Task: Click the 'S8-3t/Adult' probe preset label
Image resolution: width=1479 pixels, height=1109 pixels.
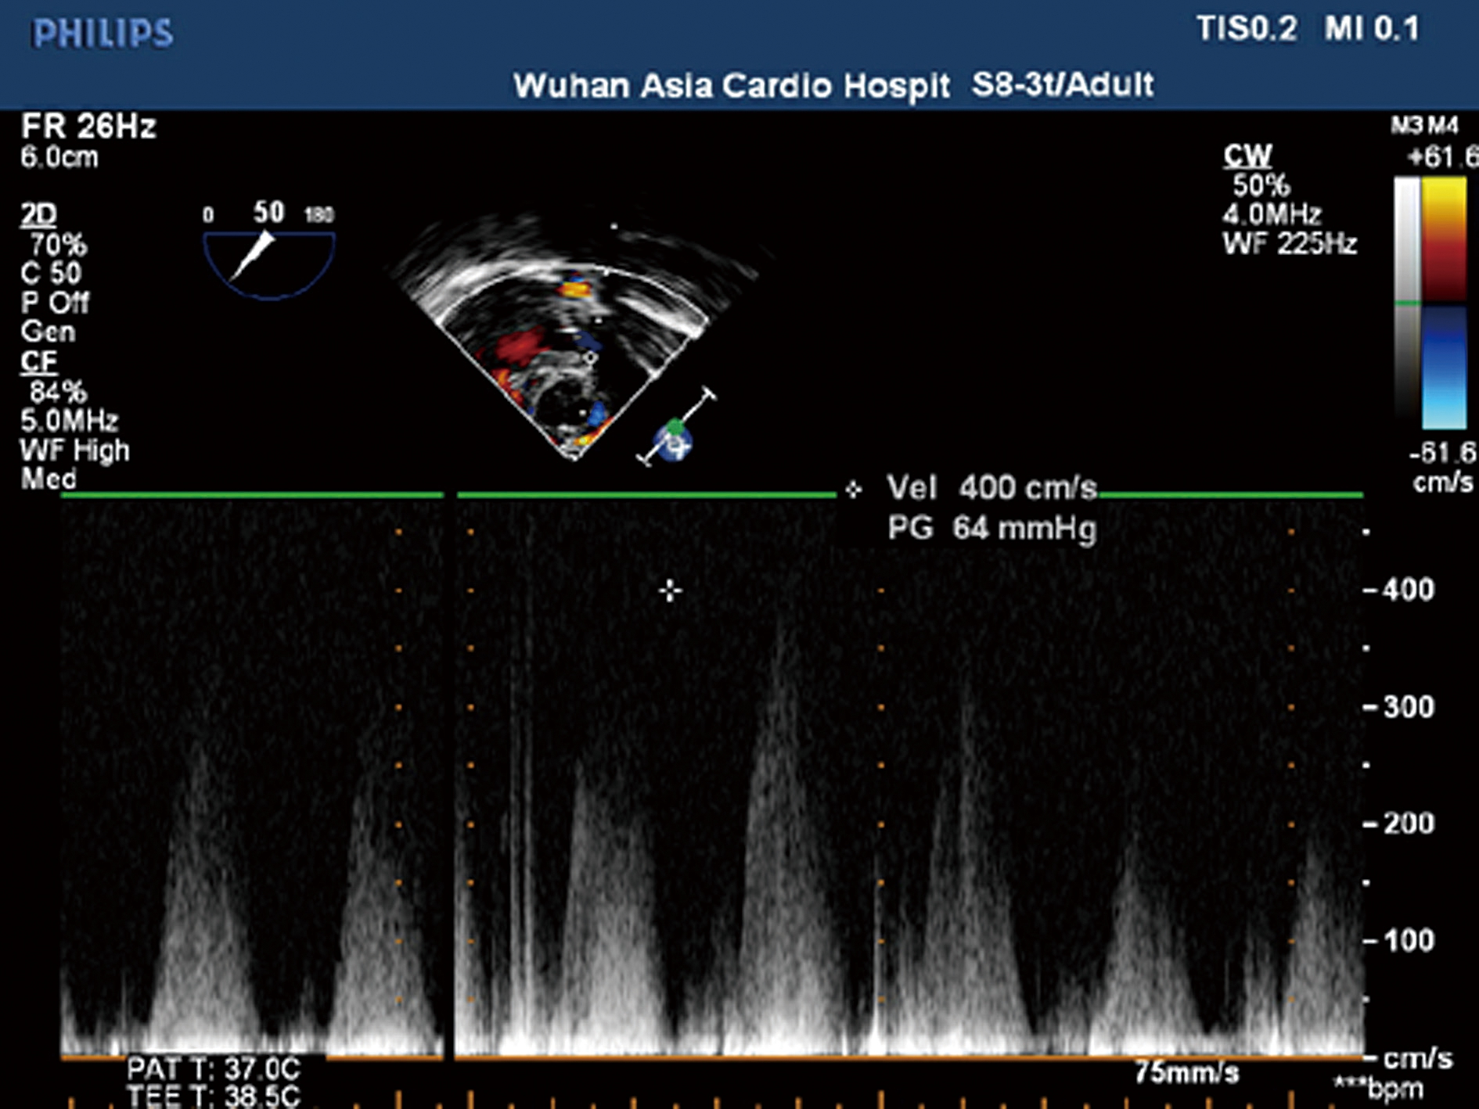Action: pos(1063,84)
